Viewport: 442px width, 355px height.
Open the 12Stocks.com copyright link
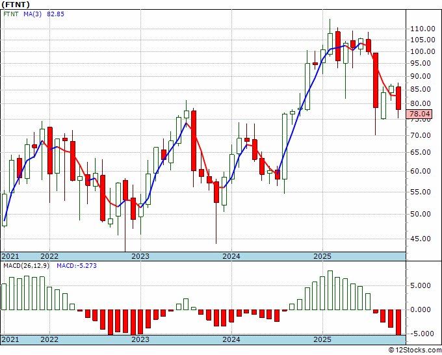(415, 350)
